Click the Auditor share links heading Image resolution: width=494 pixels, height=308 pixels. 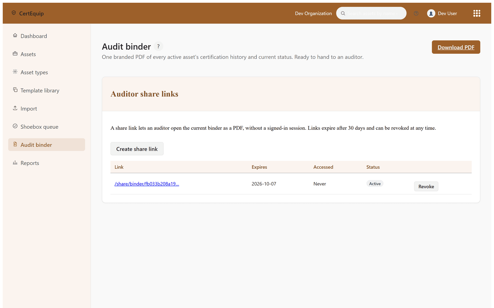(144, 94)
